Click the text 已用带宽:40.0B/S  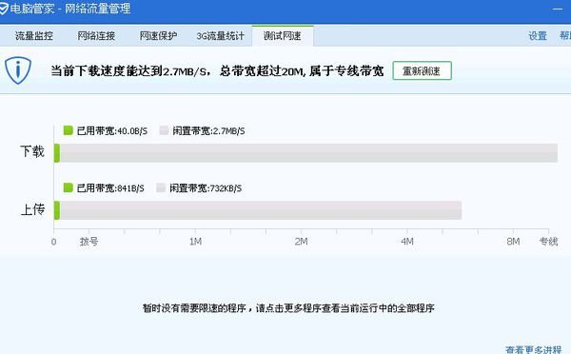(x=112, y=130)
